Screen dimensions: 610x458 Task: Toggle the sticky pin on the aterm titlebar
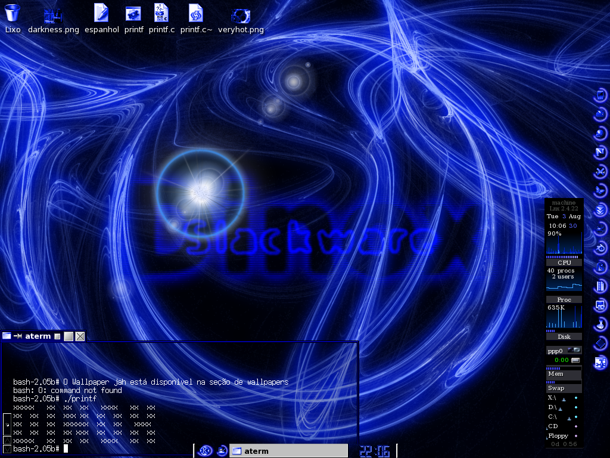18,336
